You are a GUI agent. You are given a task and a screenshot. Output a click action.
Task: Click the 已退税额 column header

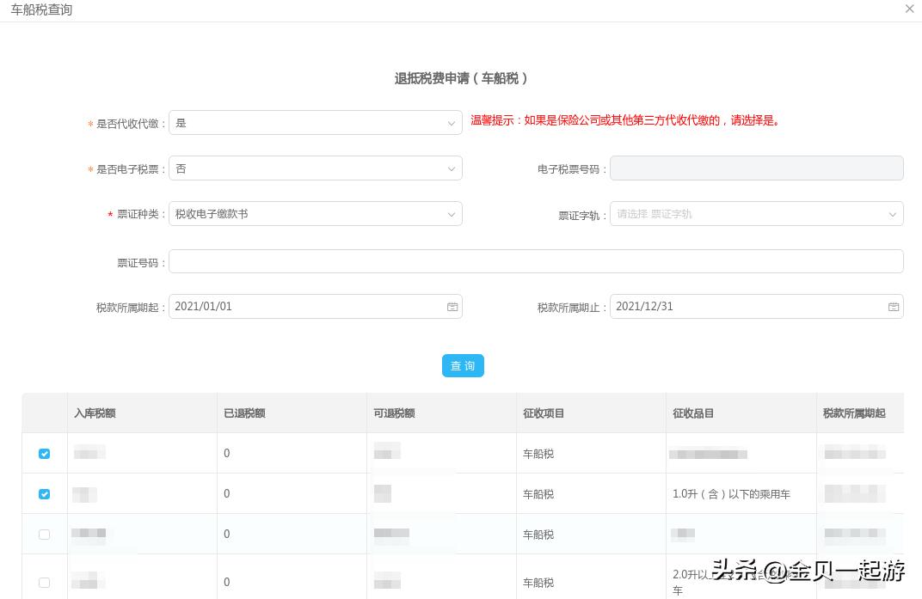pyautogui.click(x=243, y=413)
